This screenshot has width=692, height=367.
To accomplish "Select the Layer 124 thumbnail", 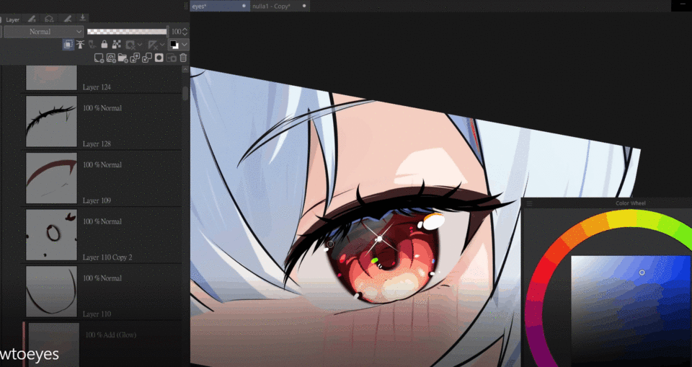I will 52,78.
